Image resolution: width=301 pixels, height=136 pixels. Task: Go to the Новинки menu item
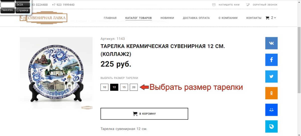click(x=167, y=18)
